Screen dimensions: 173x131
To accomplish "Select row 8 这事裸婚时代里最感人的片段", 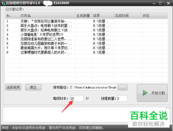I will pos(86,52).
